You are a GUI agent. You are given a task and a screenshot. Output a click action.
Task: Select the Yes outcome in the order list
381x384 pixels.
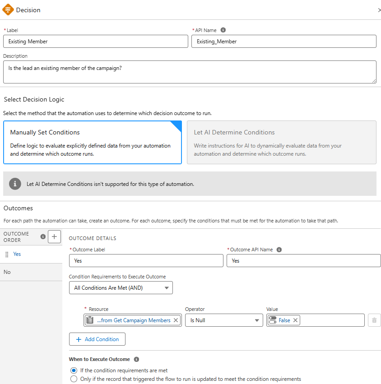17,254
